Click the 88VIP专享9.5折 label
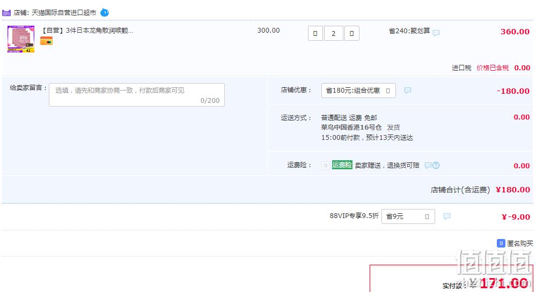This screenshot has height=292, width=536. (354, 216)
